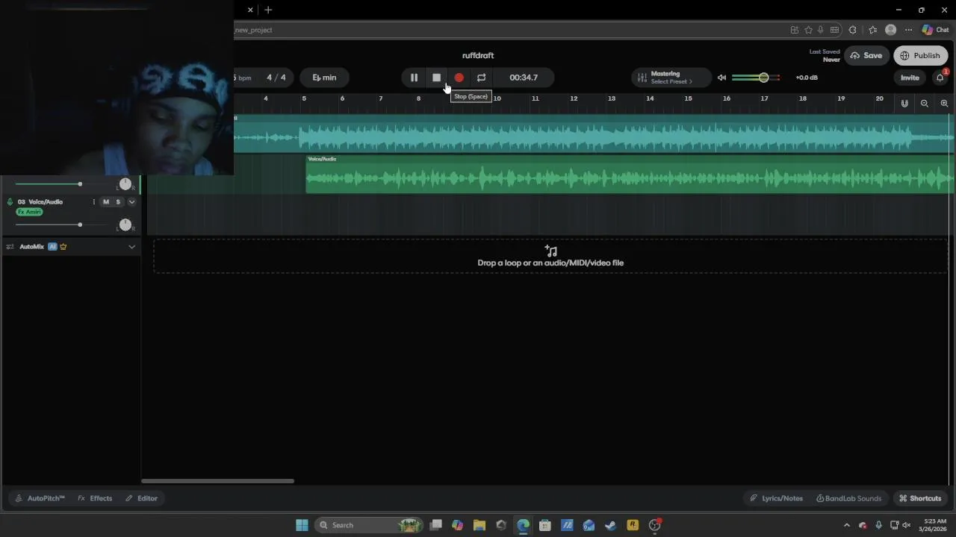Show hidden system tray icons
The image size is (956, 537).
[846, 525]
